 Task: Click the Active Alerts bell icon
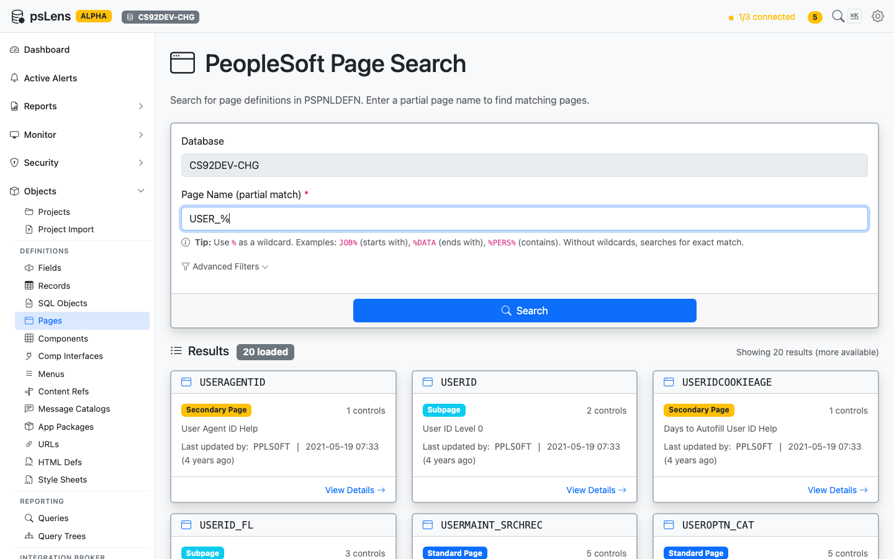coord(14,78)
